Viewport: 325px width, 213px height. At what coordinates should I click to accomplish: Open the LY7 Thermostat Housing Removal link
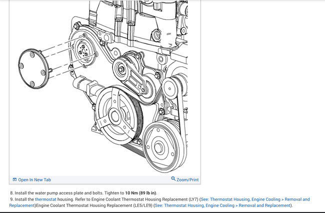click(159, 202)
